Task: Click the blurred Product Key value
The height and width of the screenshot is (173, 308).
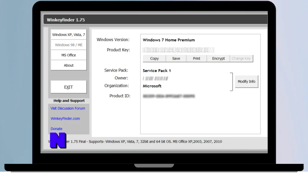Action: pyautogui.click(x=178, y=50)
